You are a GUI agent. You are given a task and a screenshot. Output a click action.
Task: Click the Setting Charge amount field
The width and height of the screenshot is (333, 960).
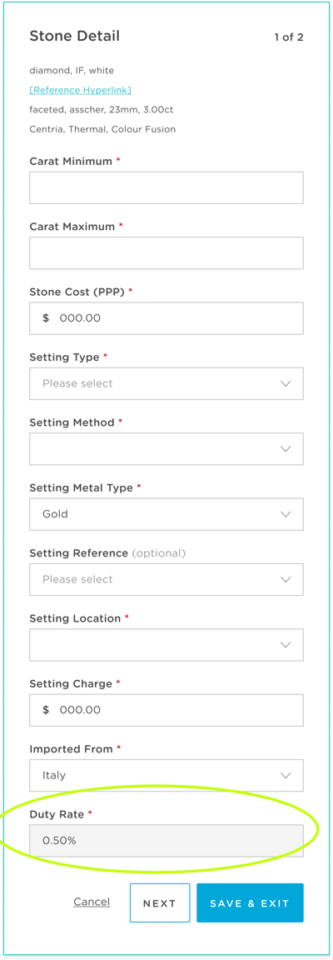pos(166,710)
